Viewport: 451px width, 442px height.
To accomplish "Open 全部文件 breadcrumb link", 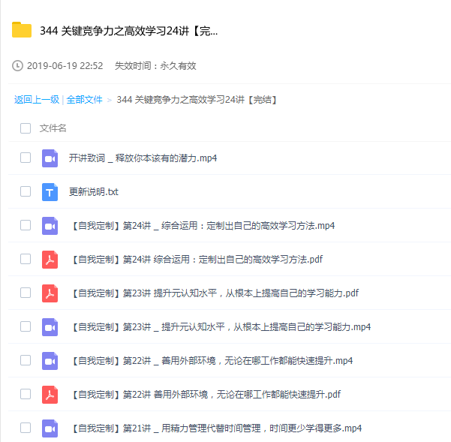I will [84, 100].
